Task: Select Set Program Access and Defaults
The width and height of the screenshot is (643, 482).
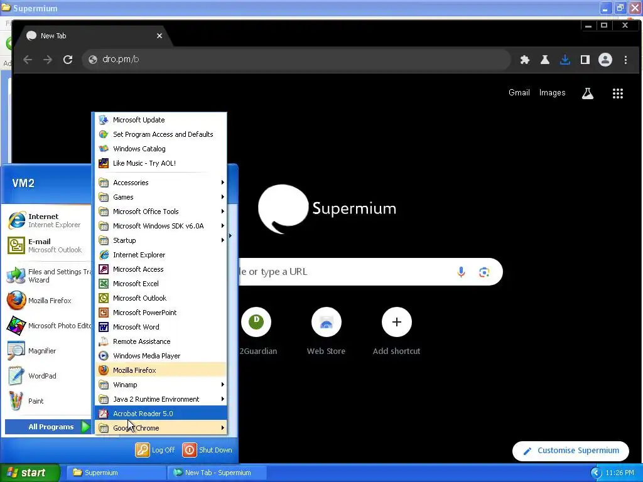Action: [161, 134]
